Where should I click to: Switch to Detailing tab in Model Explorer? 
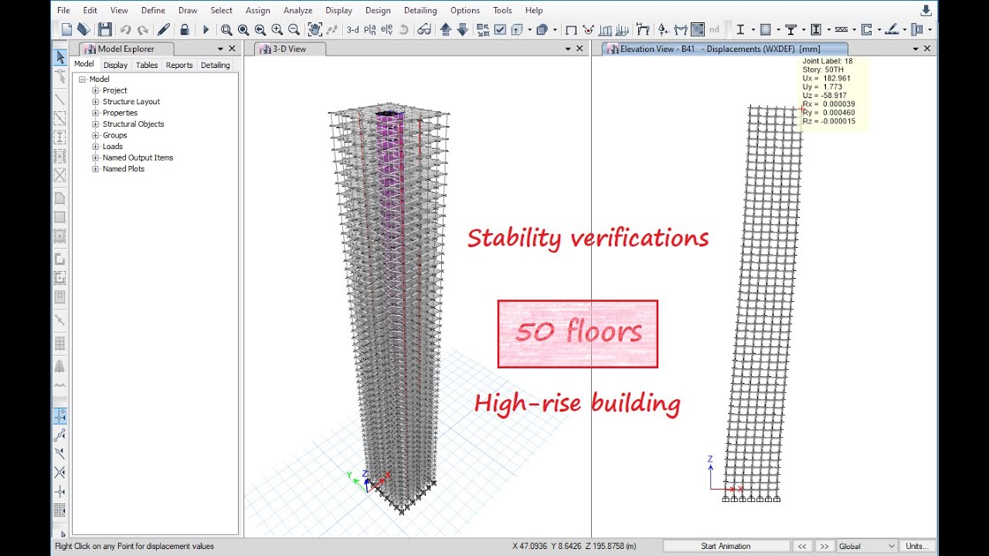[x=216, y=65]
